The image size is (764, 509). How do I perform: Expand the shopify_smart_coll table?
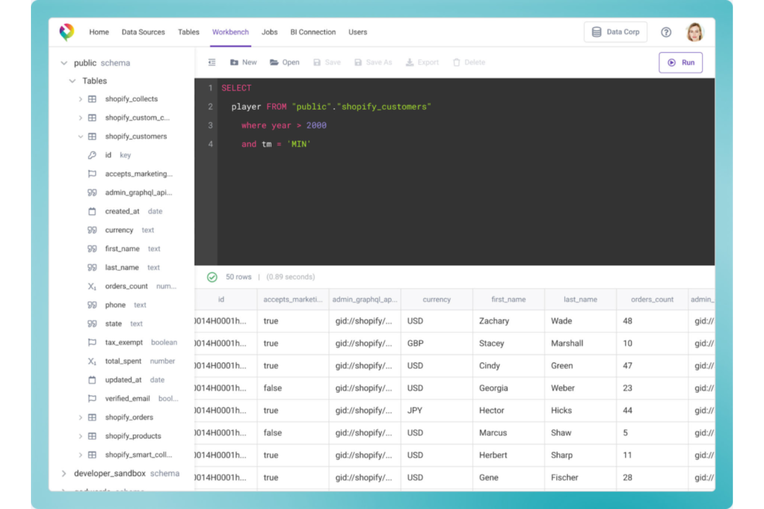80,455
